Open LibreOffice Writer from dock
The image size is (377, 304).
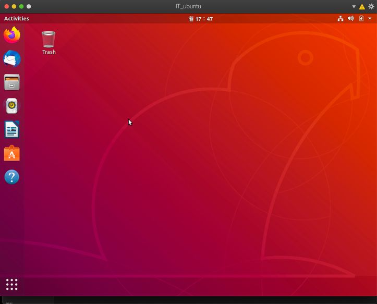click(12, 129)
